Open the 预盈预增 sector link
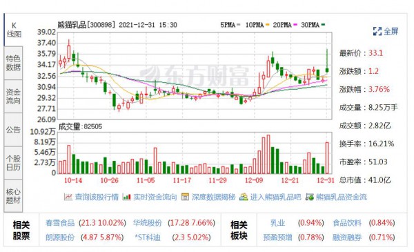414x252 pixels. (x=278, y=238)
